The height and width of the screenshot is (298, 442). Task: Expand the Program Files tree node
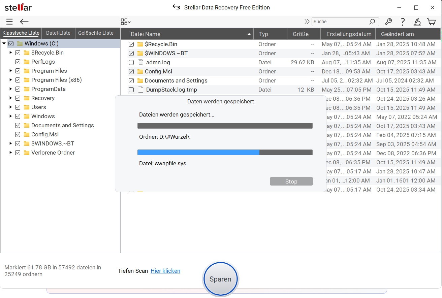(x=11, y=71)
